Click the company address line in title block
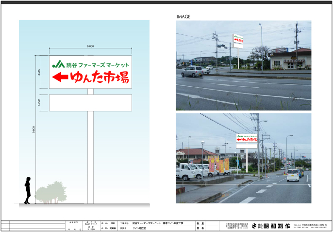Viewport: 333px width, 232px height. 310,225
